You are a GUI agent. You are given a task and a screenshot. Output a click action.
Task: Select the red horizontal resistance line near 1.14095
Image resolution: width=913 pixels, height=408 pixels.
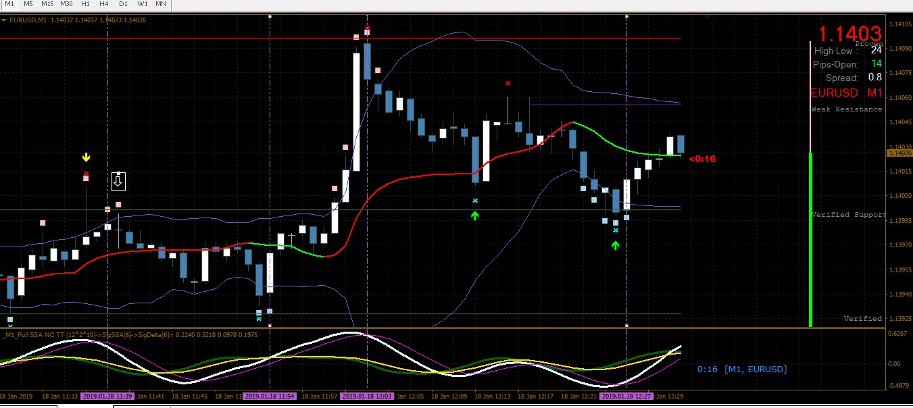point(341,39)
